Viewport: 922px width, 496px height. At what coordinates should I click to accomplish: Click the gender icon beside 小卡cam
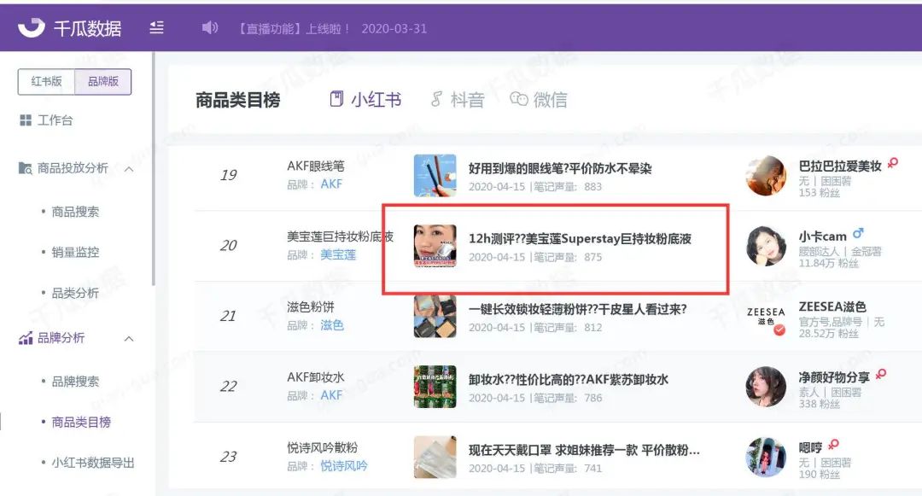pos(858,233)
